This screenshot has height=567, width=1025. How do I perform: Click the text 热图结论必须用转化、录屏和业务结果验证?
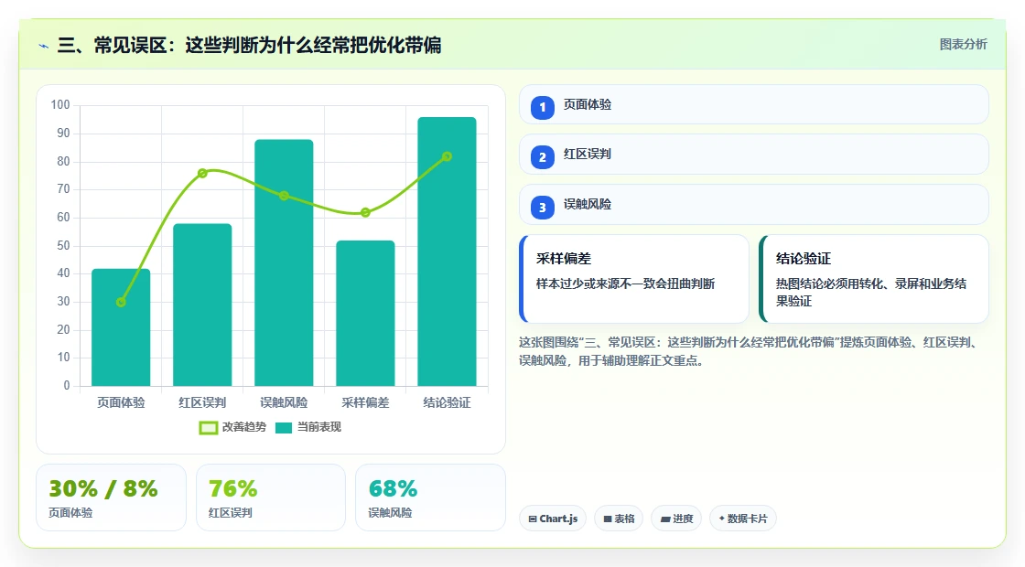pyautogui.click(x=870, y=292)
